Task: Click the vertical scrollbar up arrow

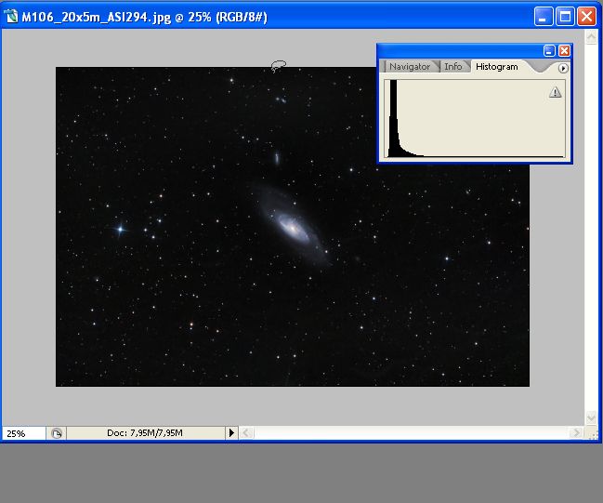Action: (591, 37)
